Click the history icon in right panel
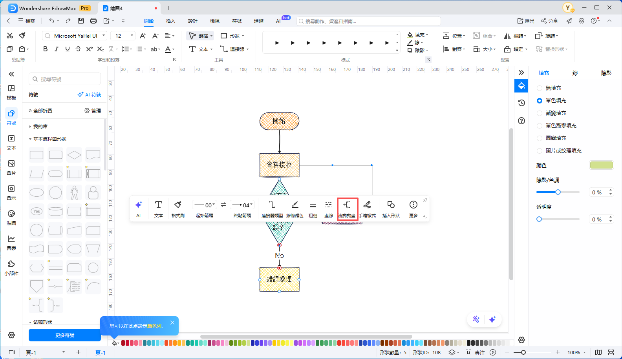622x359 pixels. click(521, 103)
